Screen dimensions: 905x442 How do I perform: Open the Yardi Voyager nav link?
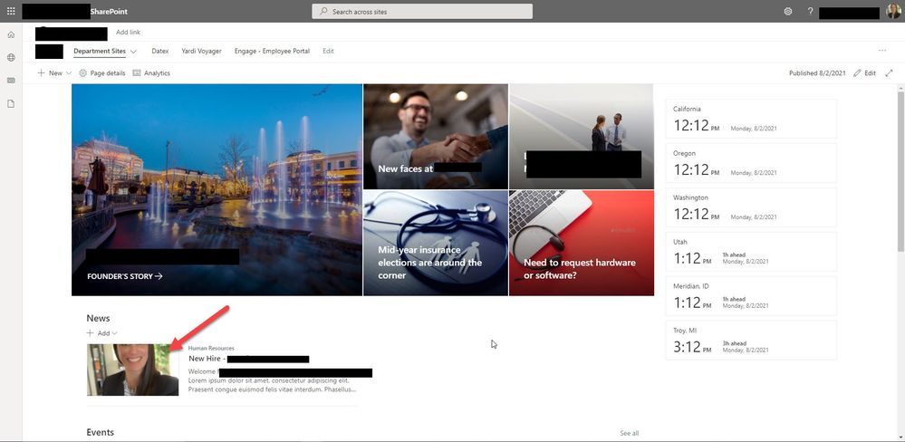[201, 51]
